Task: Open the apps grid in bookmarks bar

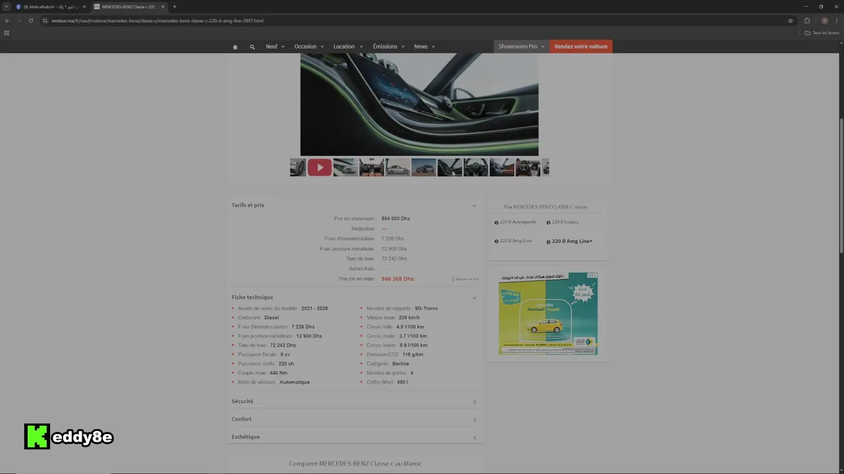Action: (x=7, y=33)
